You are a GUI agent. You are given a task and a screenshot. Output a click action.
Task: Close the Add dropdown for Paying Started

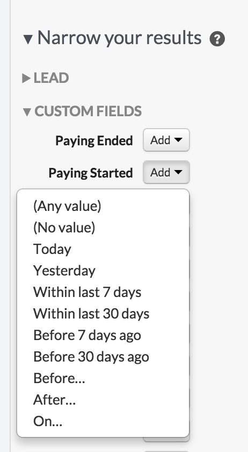point(166,172)
